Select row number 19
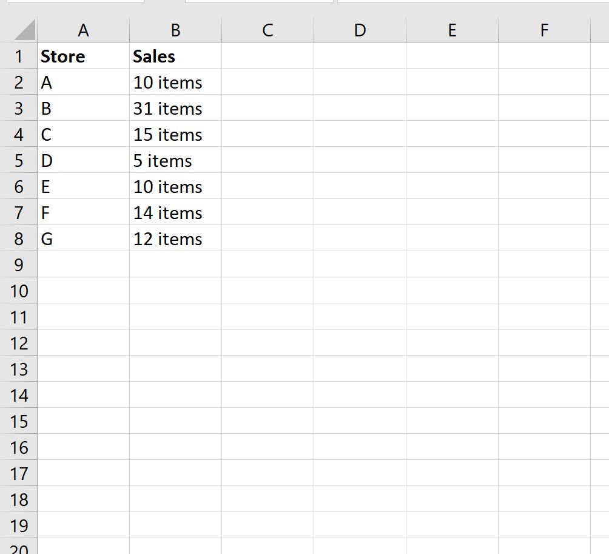 click(x=19, y=525)
